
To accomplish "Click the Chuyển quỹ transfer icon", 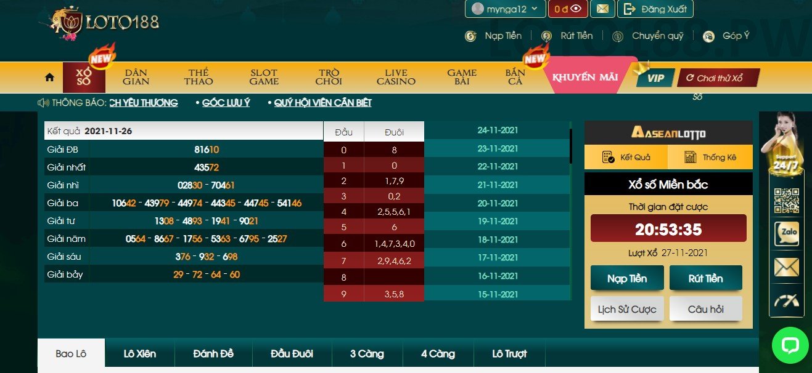I will pos(618,36).
